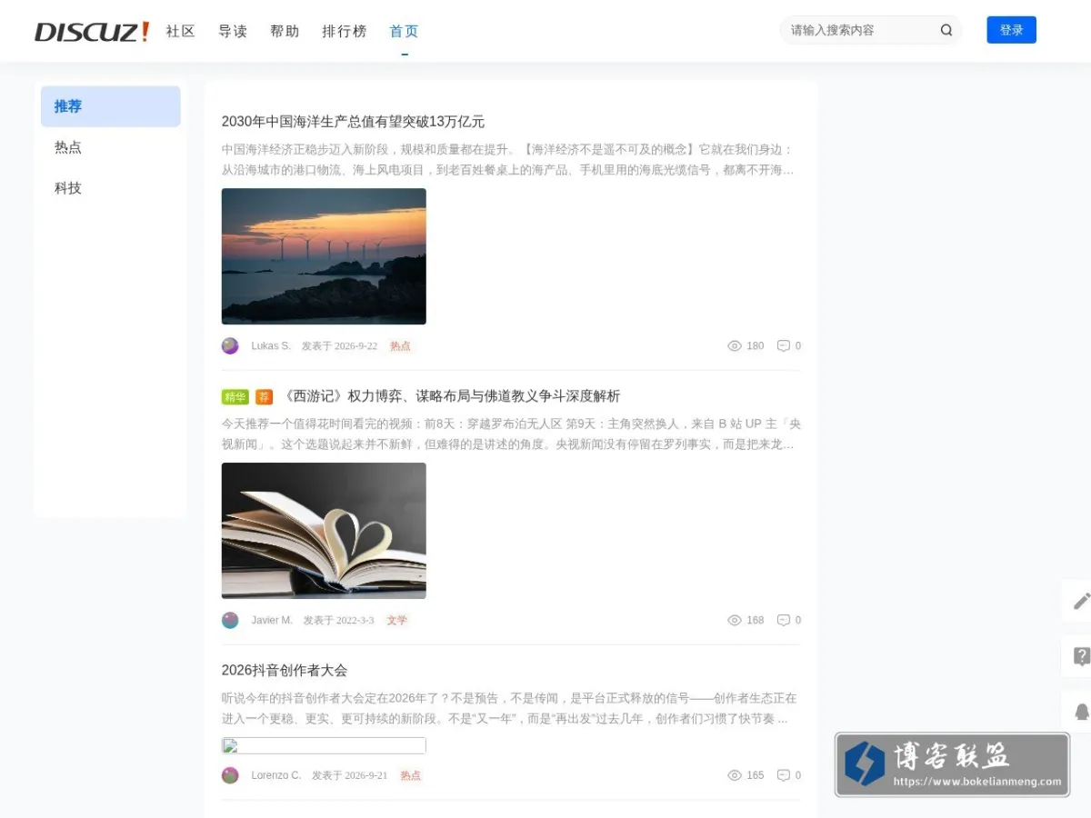Open the 帮助 nav item

pyautogui.click(x=285, y=31)
